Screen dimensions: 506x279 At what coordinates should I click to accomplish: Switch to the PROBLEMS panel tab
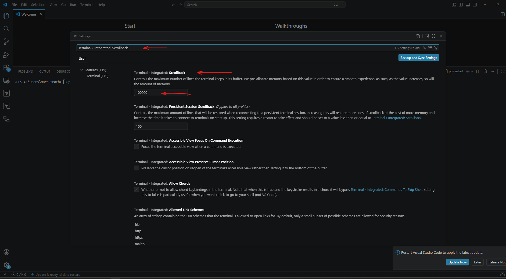coord(26,71)
